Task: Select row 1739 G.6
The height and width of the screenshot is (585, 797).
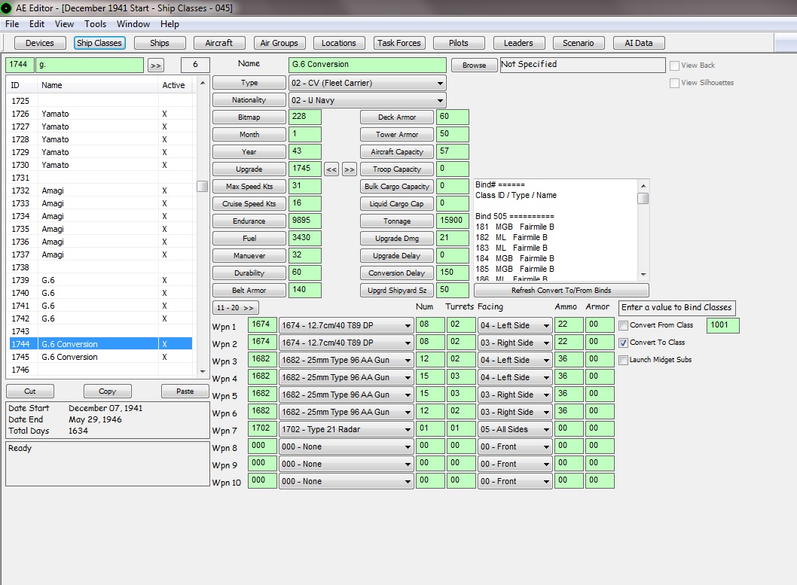Action: [x=101, y=280]
